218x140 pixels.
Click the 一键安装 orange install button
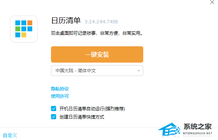pyautogui.click(x=97, y=54)
